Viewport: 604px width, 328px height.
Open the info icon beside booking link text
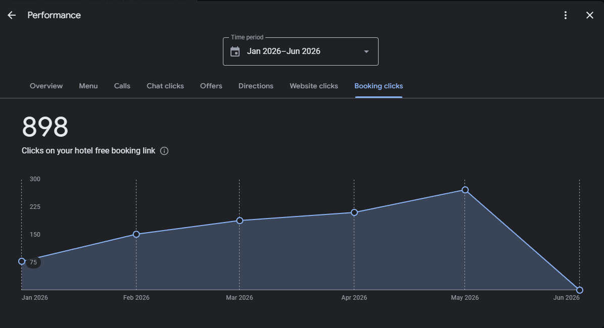pyautogui.click(x=164, y=151)
